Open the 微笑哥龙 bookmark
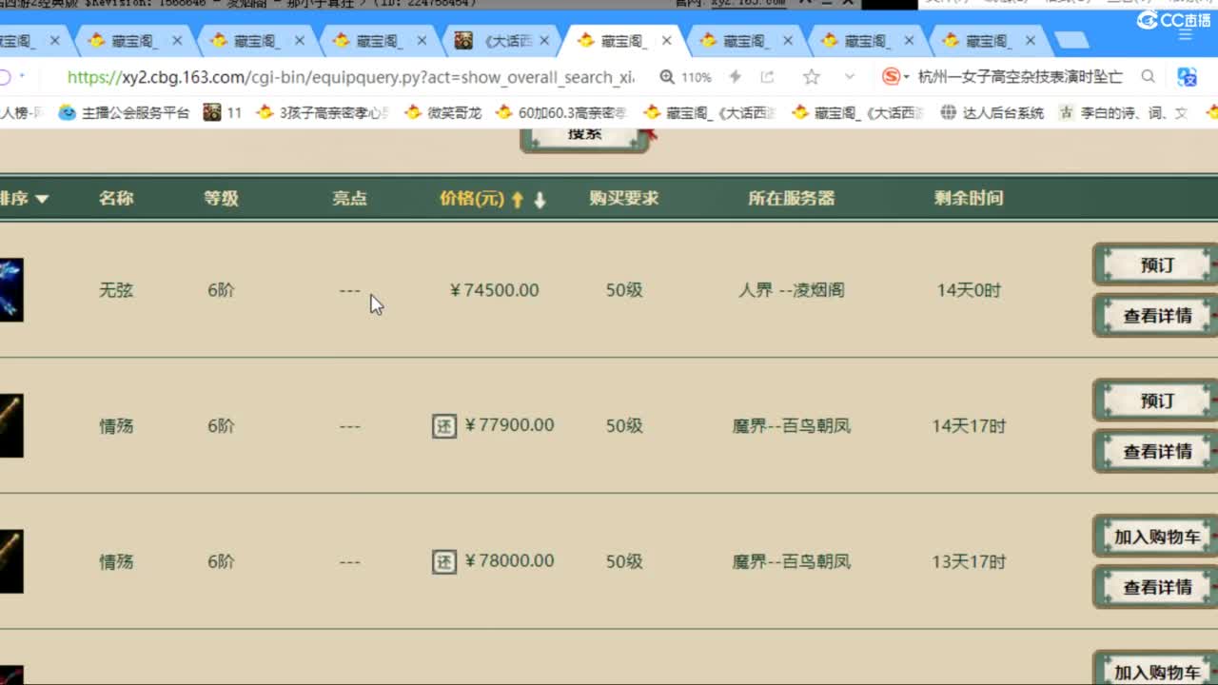Image resolution: width=1218 pixels, height=685 pixels. pos(443,112)
